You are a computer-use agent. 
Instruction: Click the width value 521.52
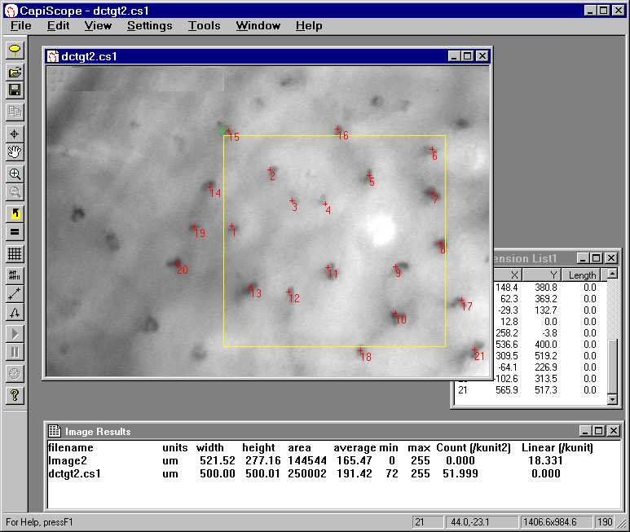[x=218, y=460]
